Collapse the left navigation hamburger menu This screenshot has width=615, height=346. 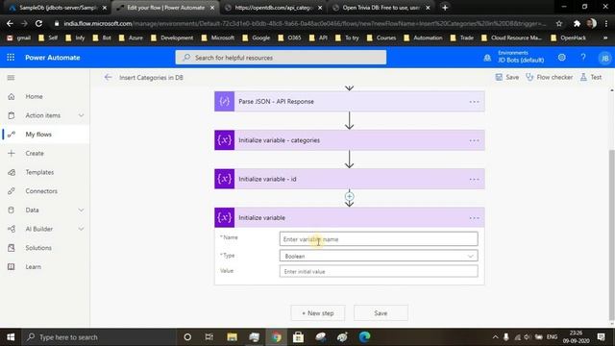[x=11, y=78]
